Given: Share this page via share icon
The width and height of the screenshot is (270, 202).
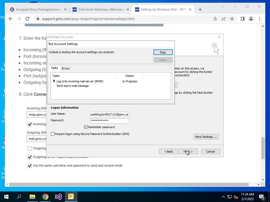Looking at the screenshot, I should (x=224, y=19).
